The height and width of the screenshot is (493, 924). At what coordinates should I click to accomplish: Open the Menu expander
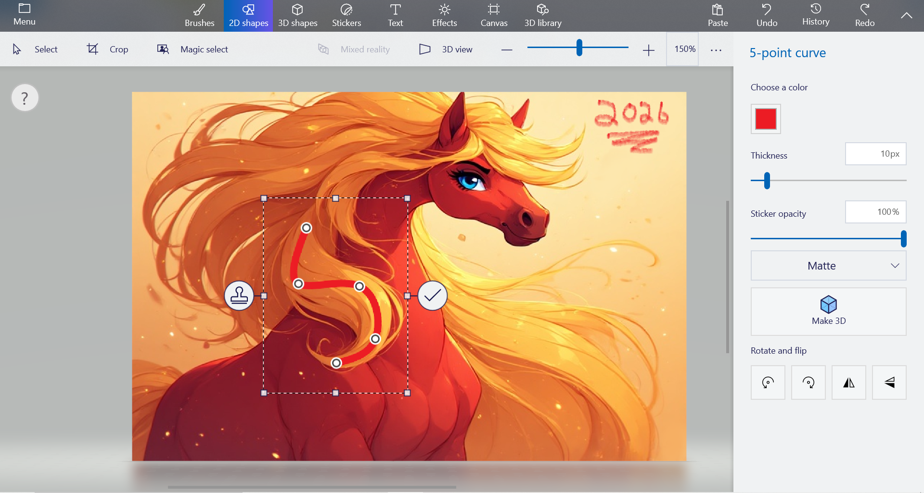(24, 15)
